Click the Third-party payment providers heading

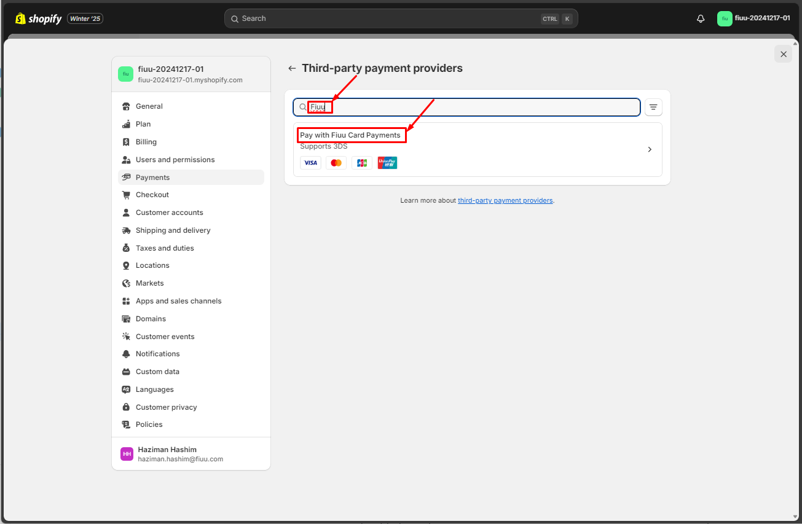click(x=382, y=68)
